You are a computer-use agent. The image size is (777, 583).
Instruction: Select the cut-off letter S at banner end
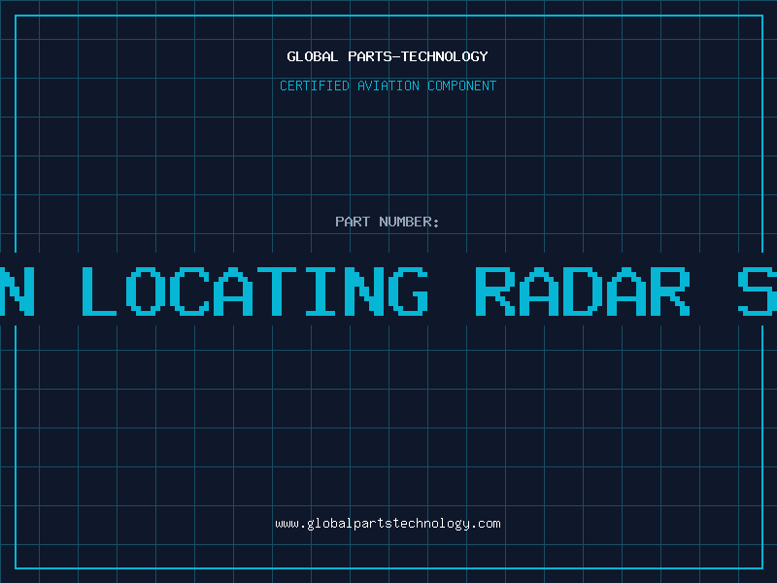coord(758,291)
